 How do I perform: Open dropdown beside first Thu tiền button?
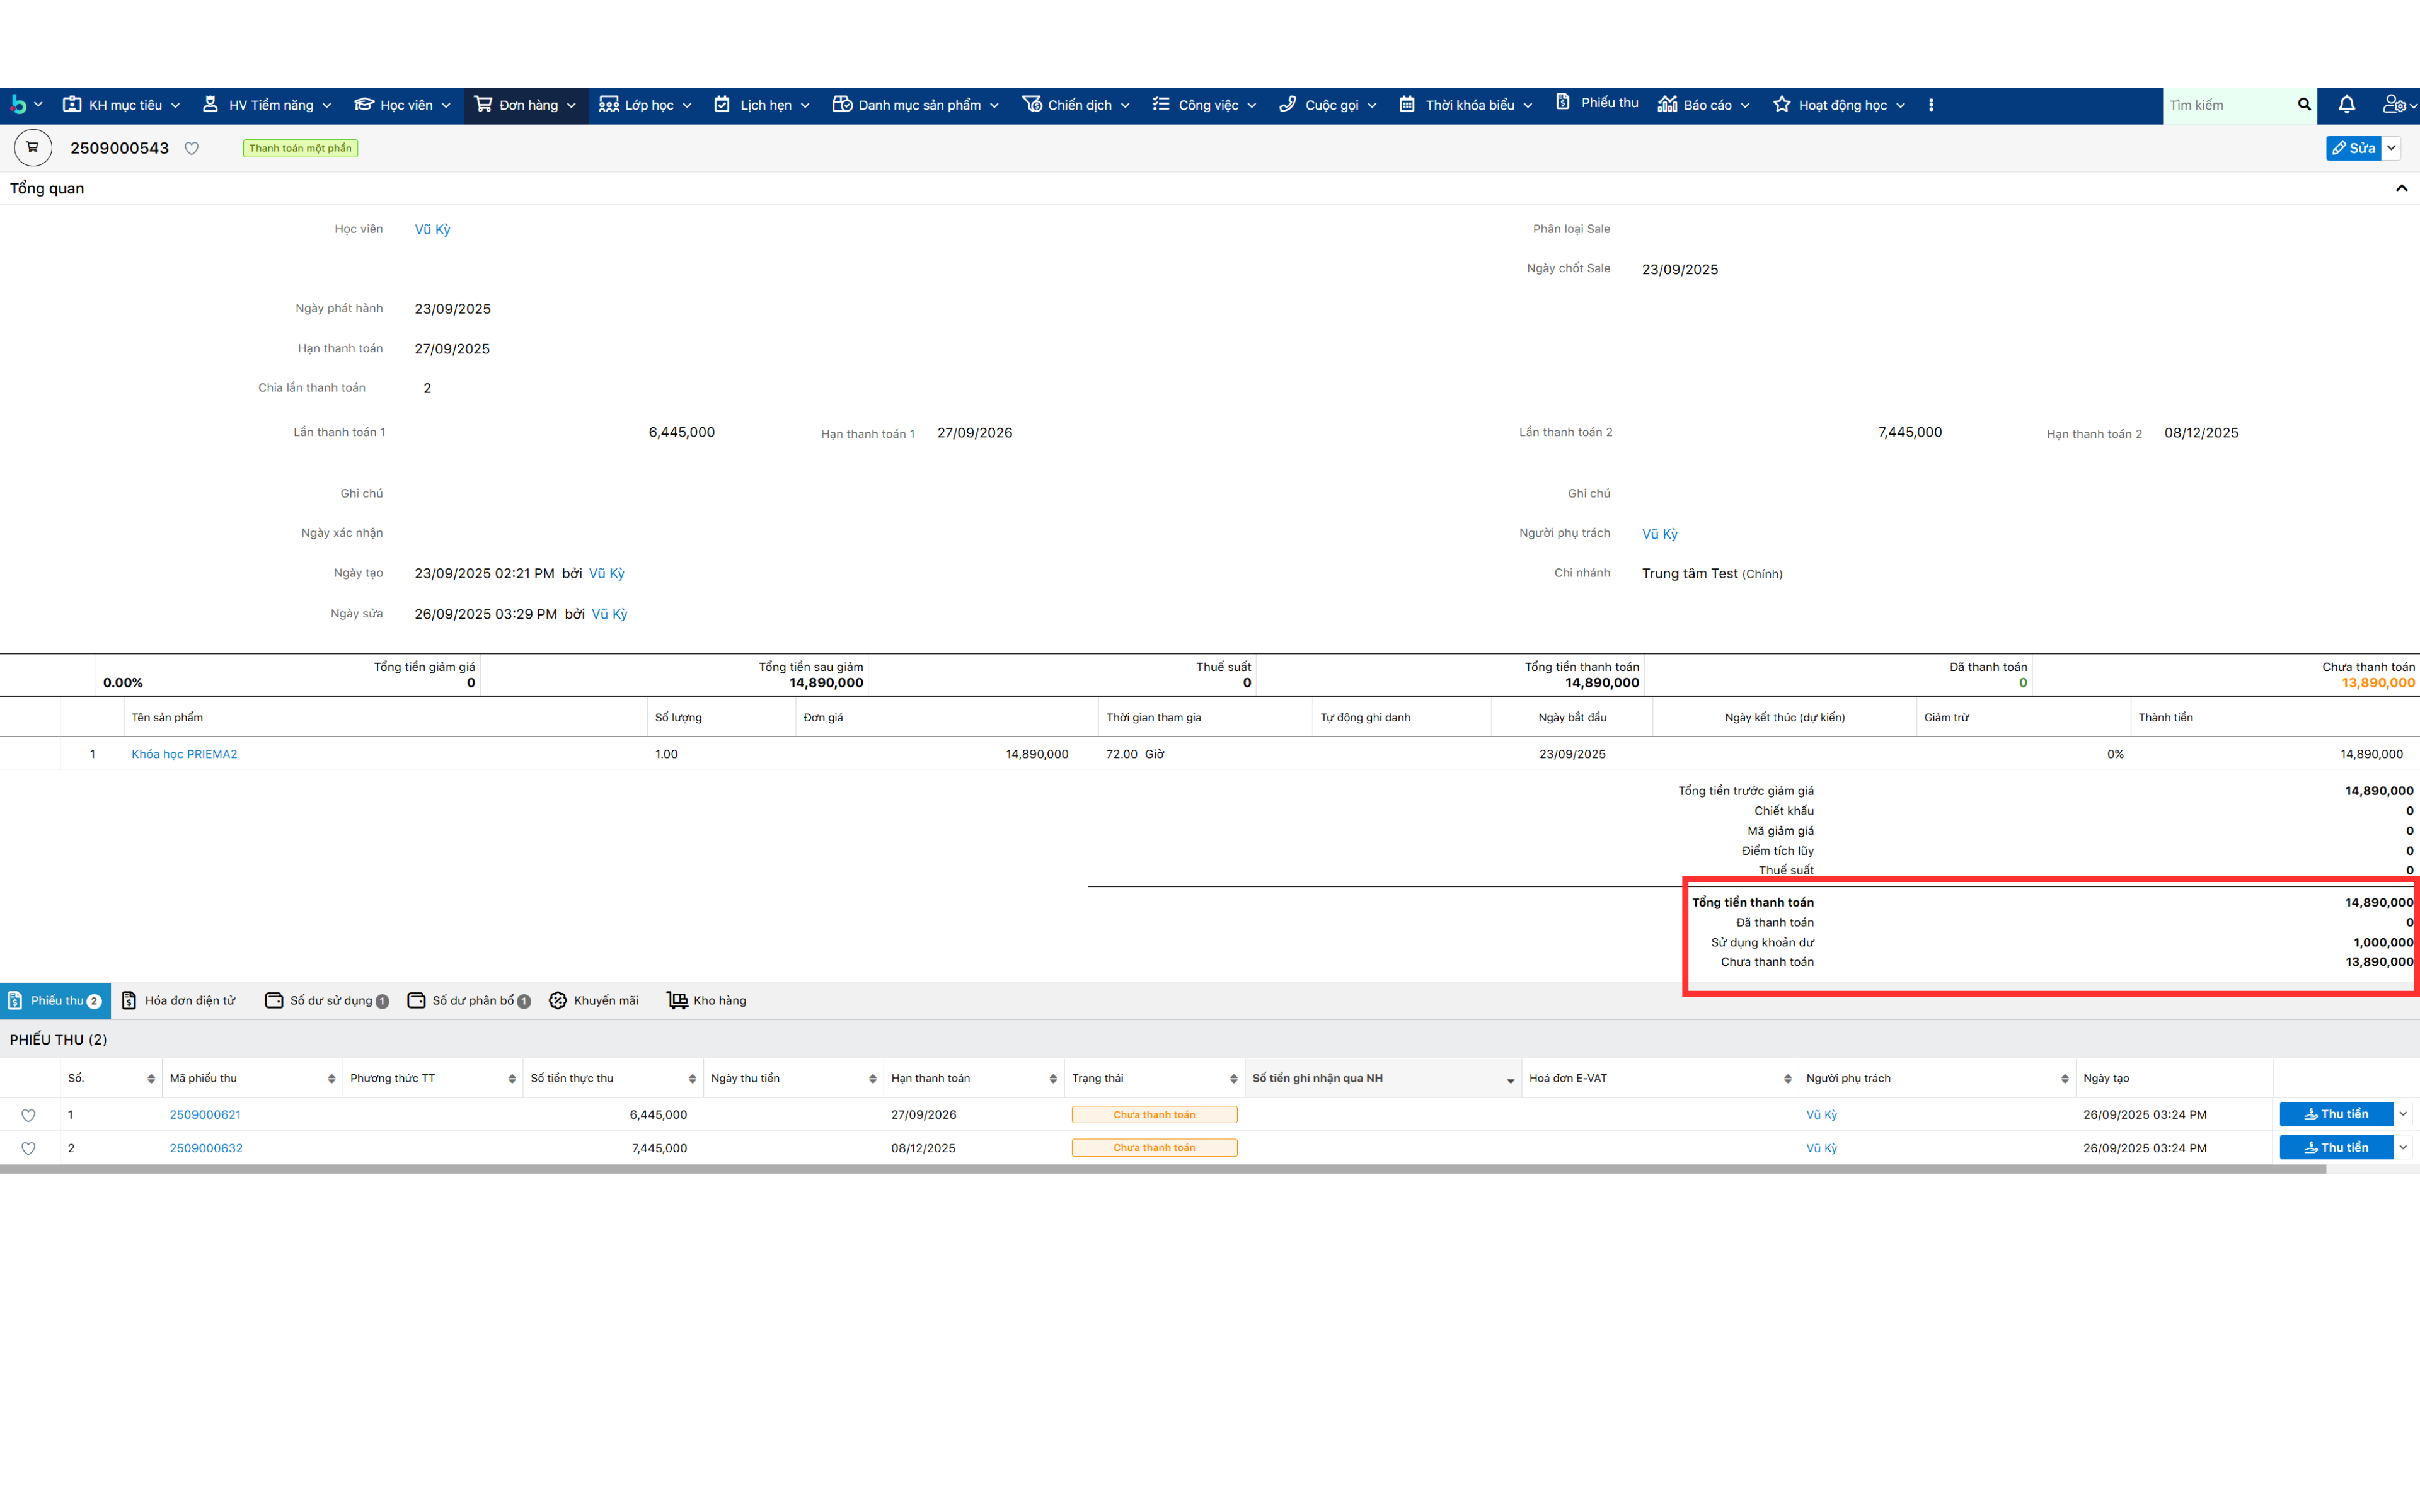(x=2403, y=1114)
